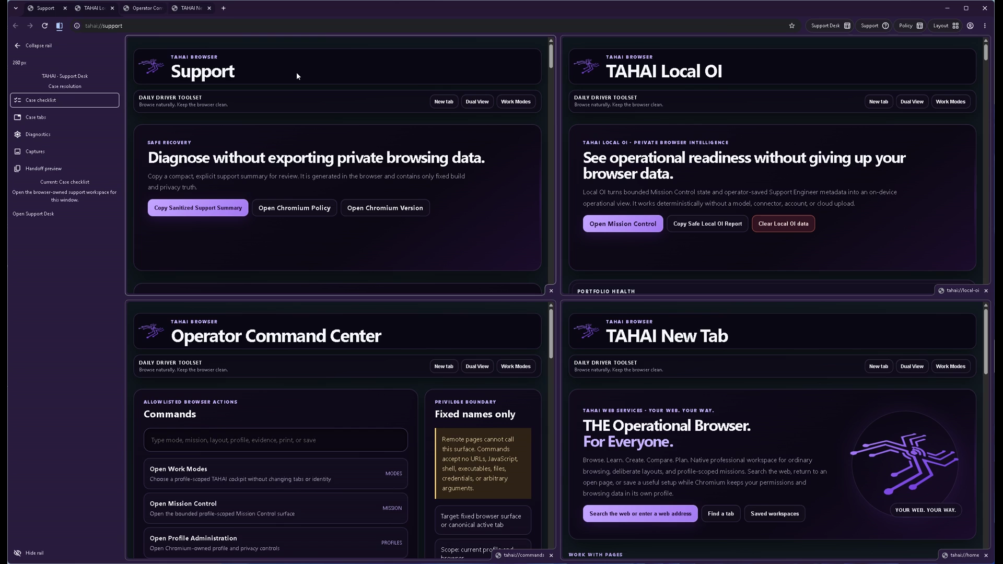Open the Policy toolbar button
The width and height of the screenshot is (1003, 564).
coord(911,26)
